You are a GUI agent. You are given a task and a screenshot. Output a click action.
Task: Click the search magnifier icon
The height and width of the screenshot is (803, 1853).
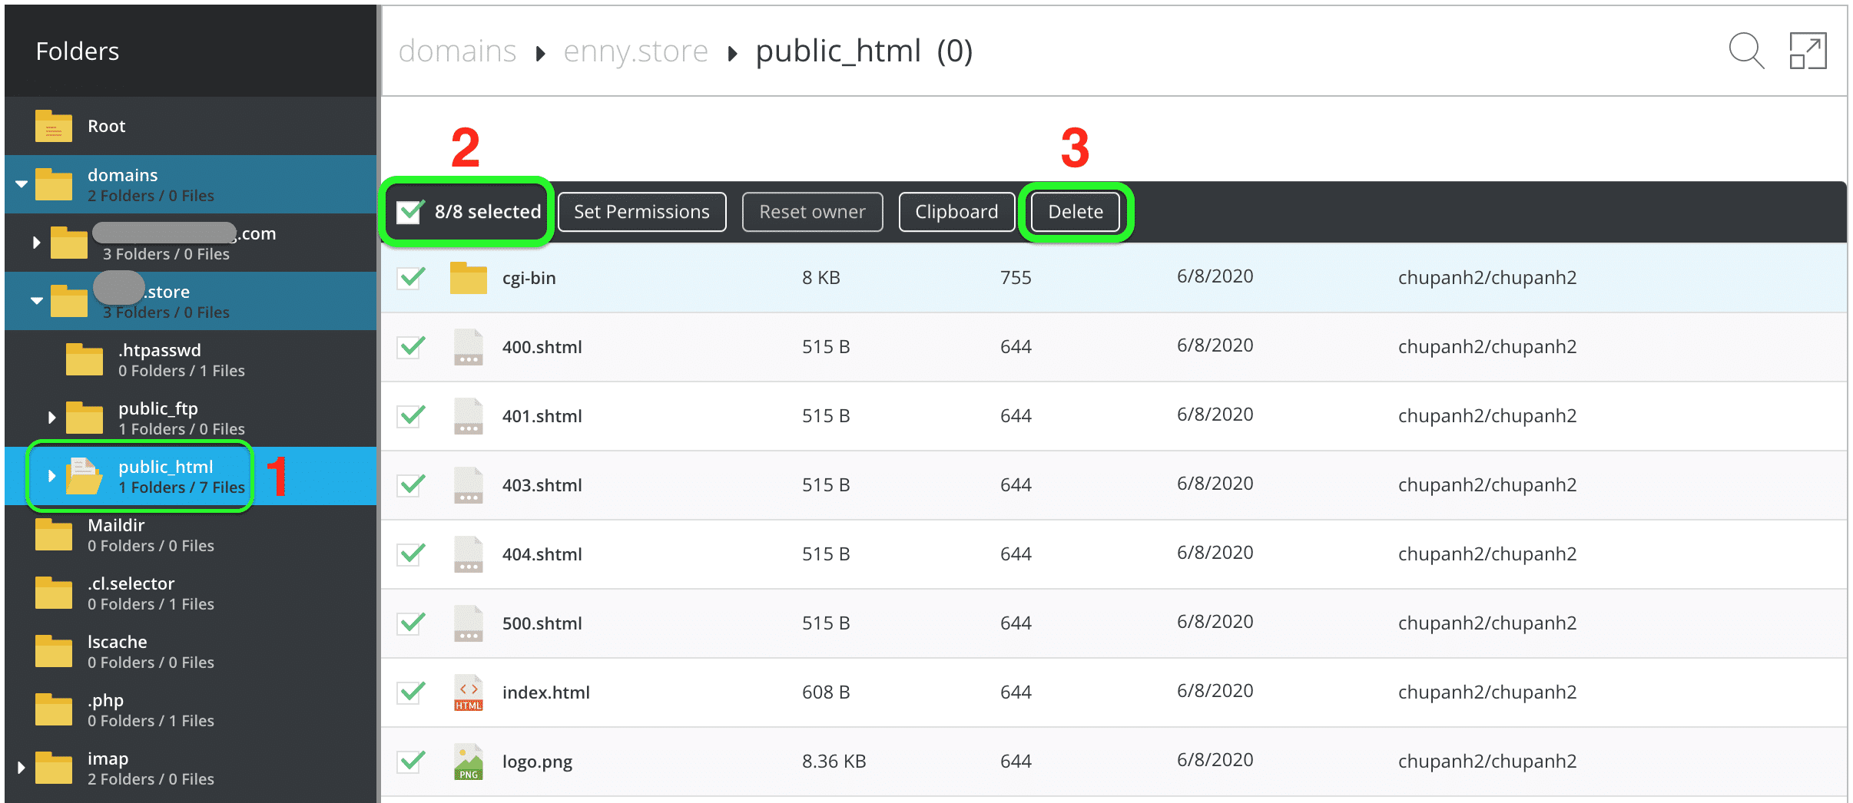pyautogui.click(x=1745, y=51)
